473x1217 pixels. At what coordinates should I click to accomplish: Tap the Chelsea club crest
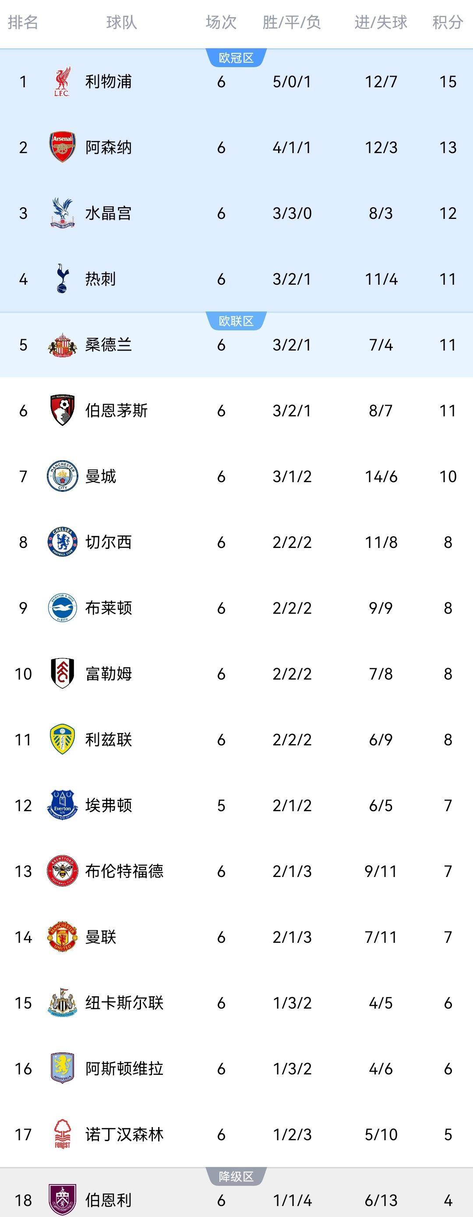point(62,542)
